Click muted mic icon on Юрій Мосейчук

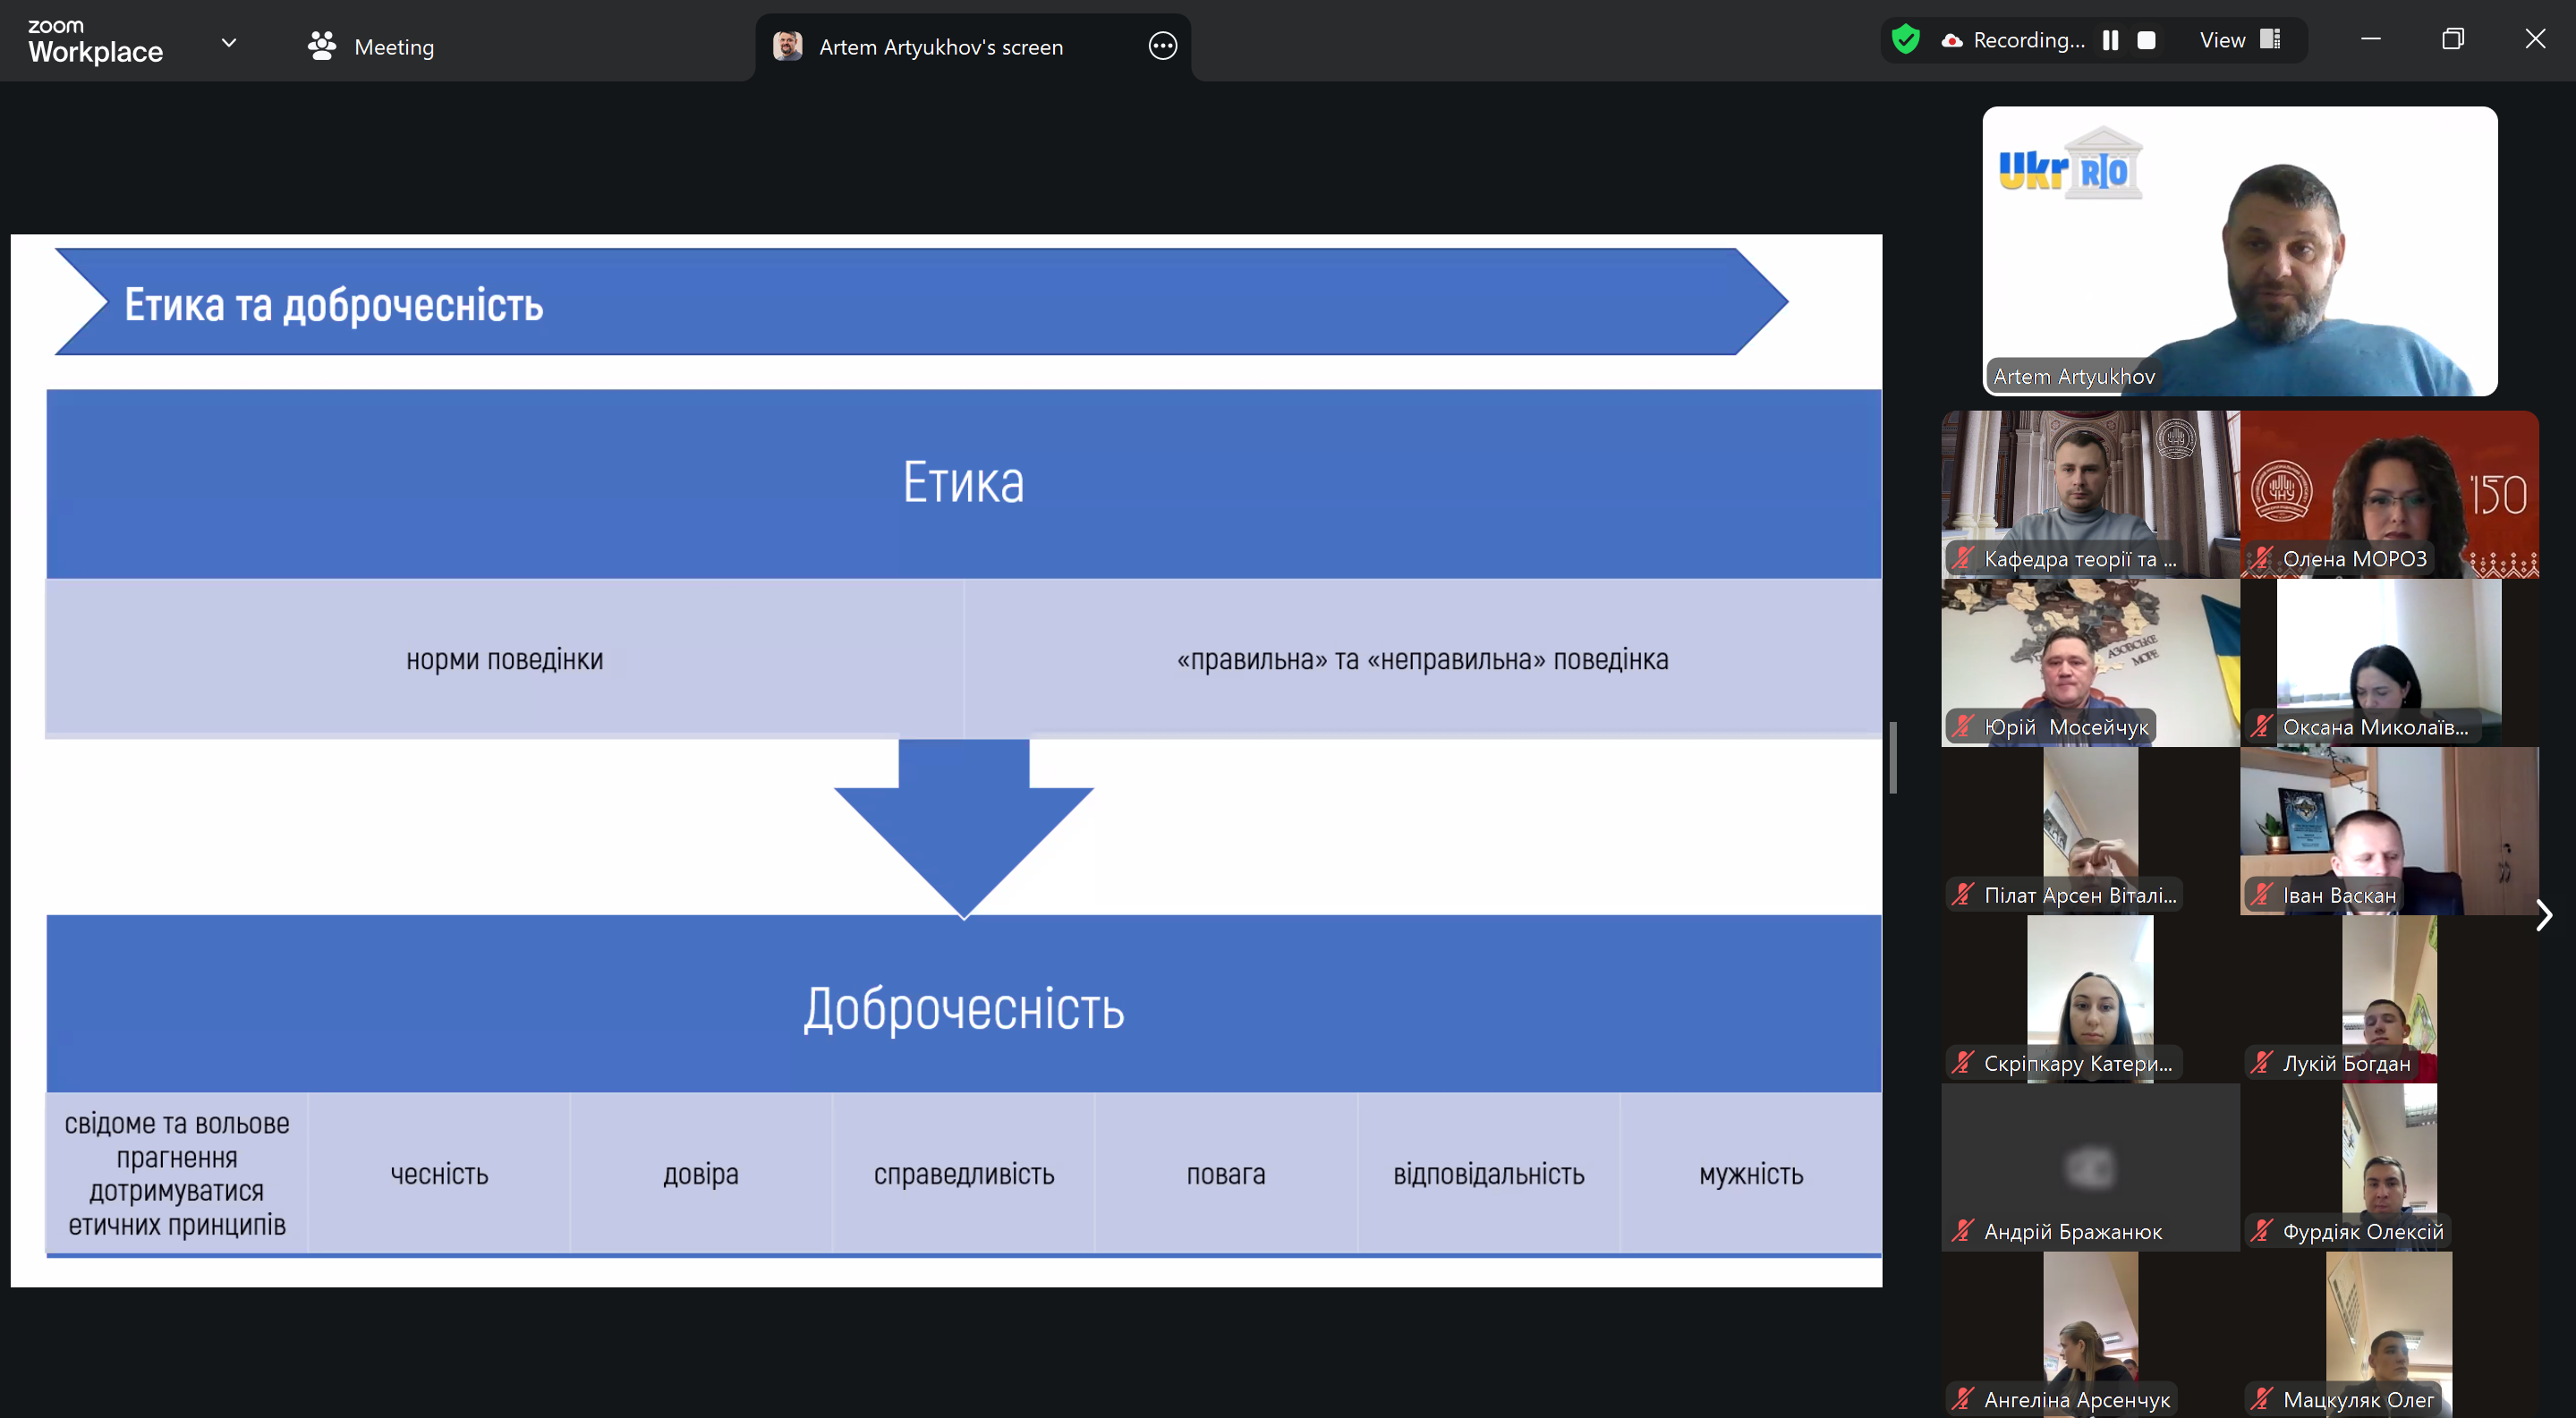1963,726
